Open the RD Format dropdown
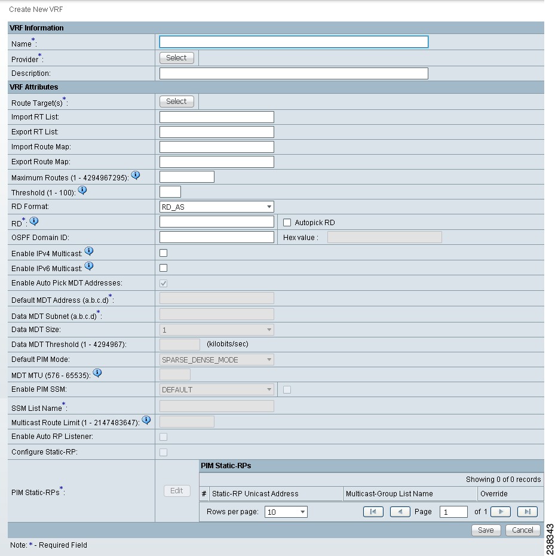 coord(217,207)
